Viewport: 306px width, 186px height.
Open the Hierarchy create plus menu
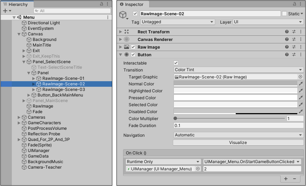[7, 11]
